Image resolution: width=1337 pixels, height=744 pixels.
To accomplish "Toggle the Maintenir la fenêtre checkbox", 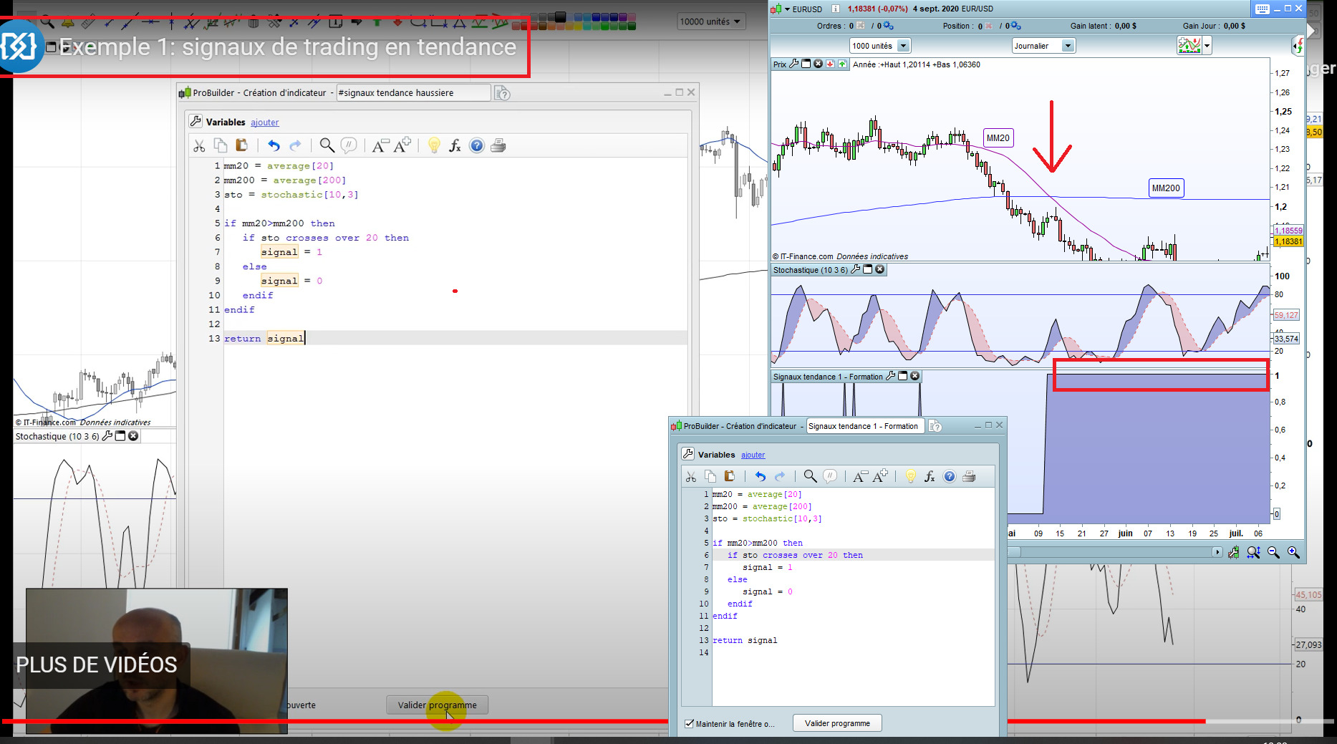I will [689, 724].
